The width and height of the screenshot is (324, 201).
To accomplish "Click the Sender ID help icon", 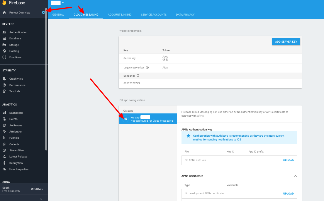I will 138,76.
